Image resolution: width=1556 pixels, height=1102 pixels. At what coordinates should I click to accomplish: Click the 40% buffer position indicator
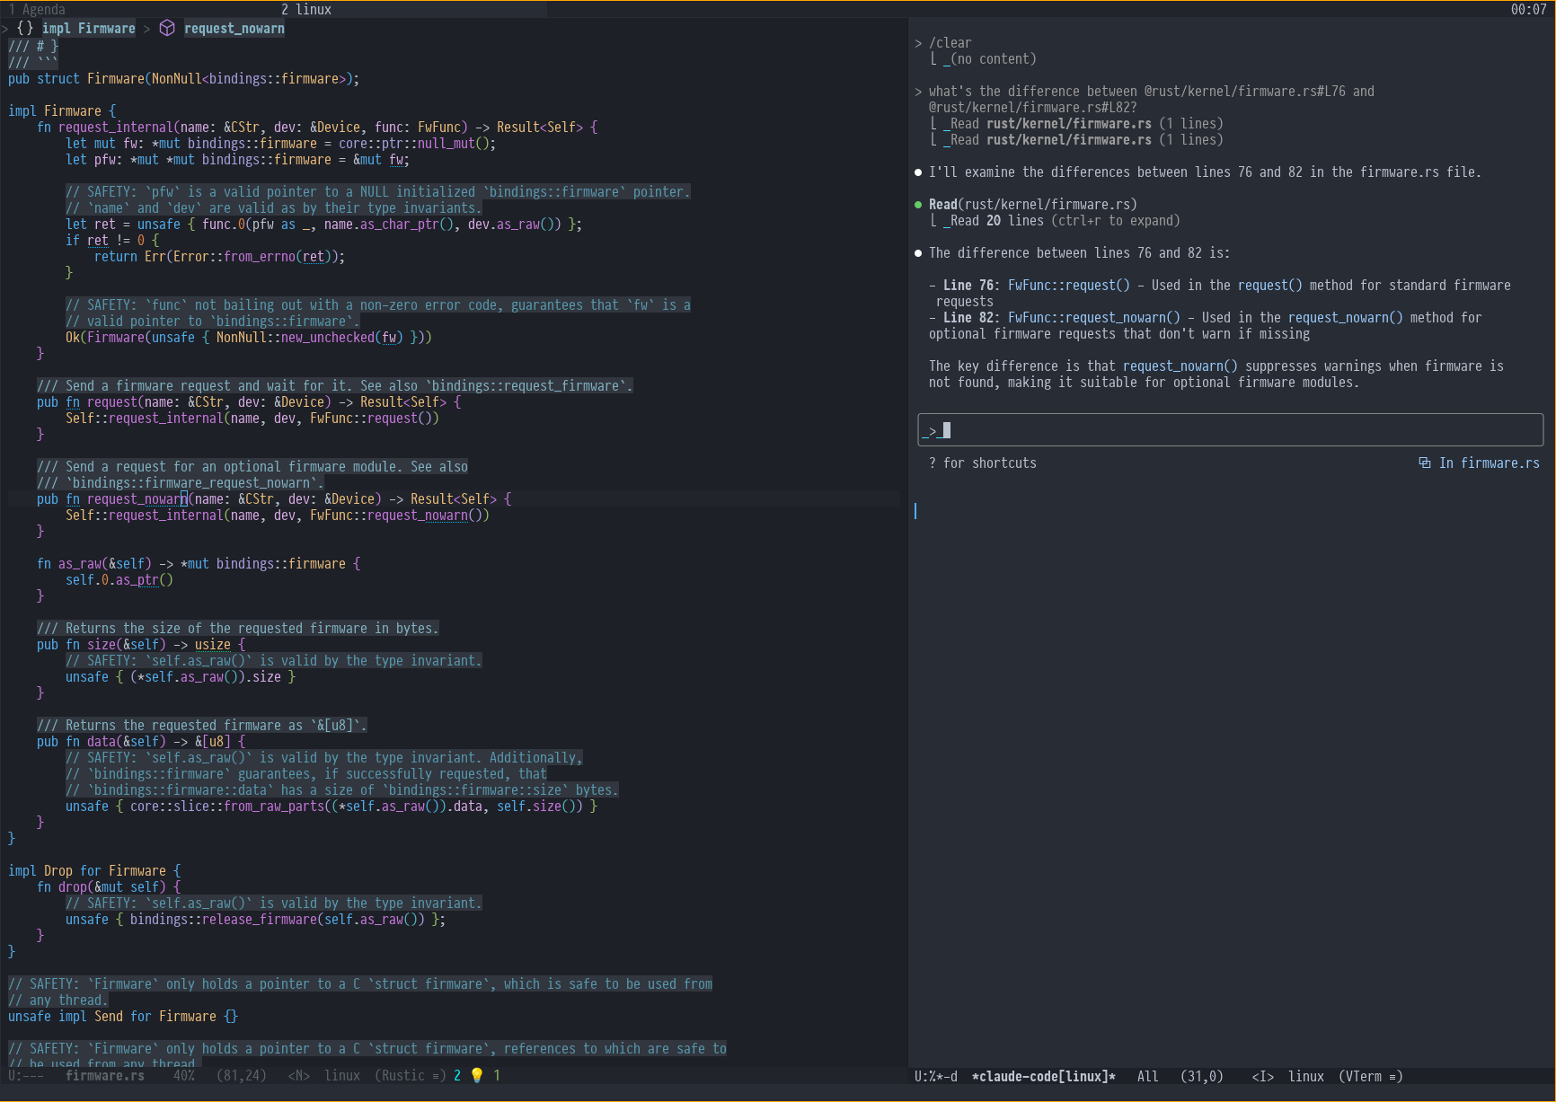[183, 1075]
